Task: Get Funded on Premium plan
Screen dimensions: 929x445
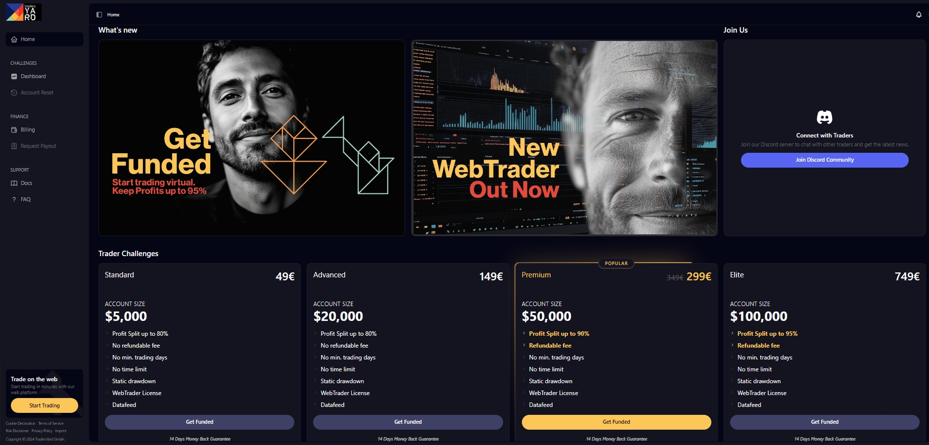Action: pyautogui.click(x=616, y=422)
